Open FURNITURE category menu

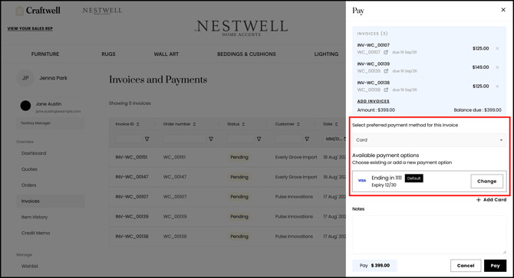click(x=45, y=54)
